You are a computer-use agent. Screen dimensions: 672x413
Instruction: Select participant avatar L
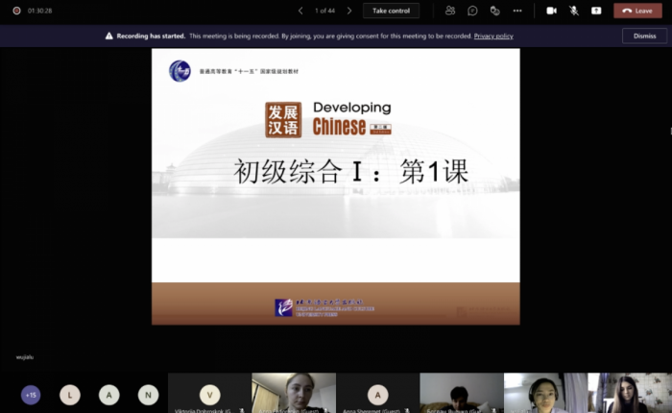[70, 395]
